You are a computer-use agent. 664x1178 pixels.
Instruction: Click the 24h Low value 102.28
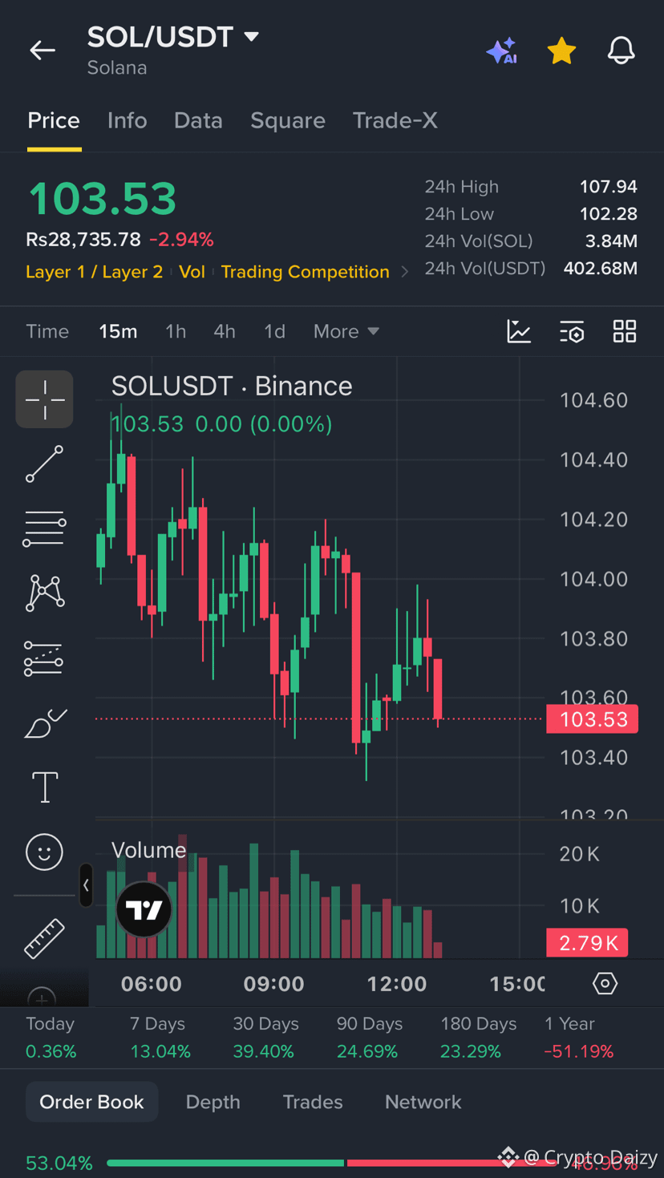click(609, 214)
